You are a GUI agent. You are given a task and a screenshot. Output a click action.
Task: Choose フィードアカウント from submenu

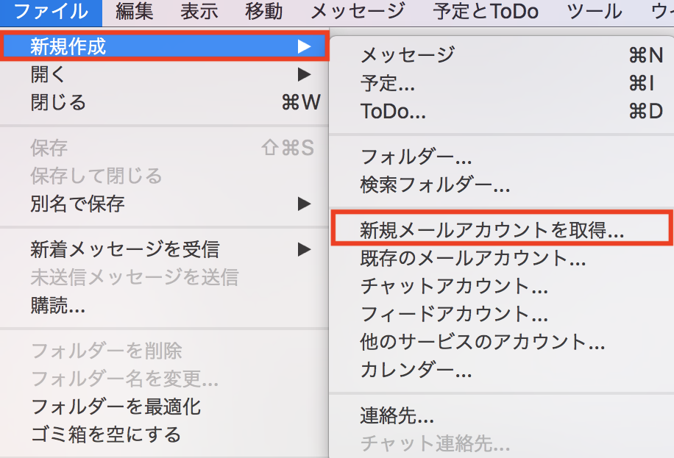454,314
